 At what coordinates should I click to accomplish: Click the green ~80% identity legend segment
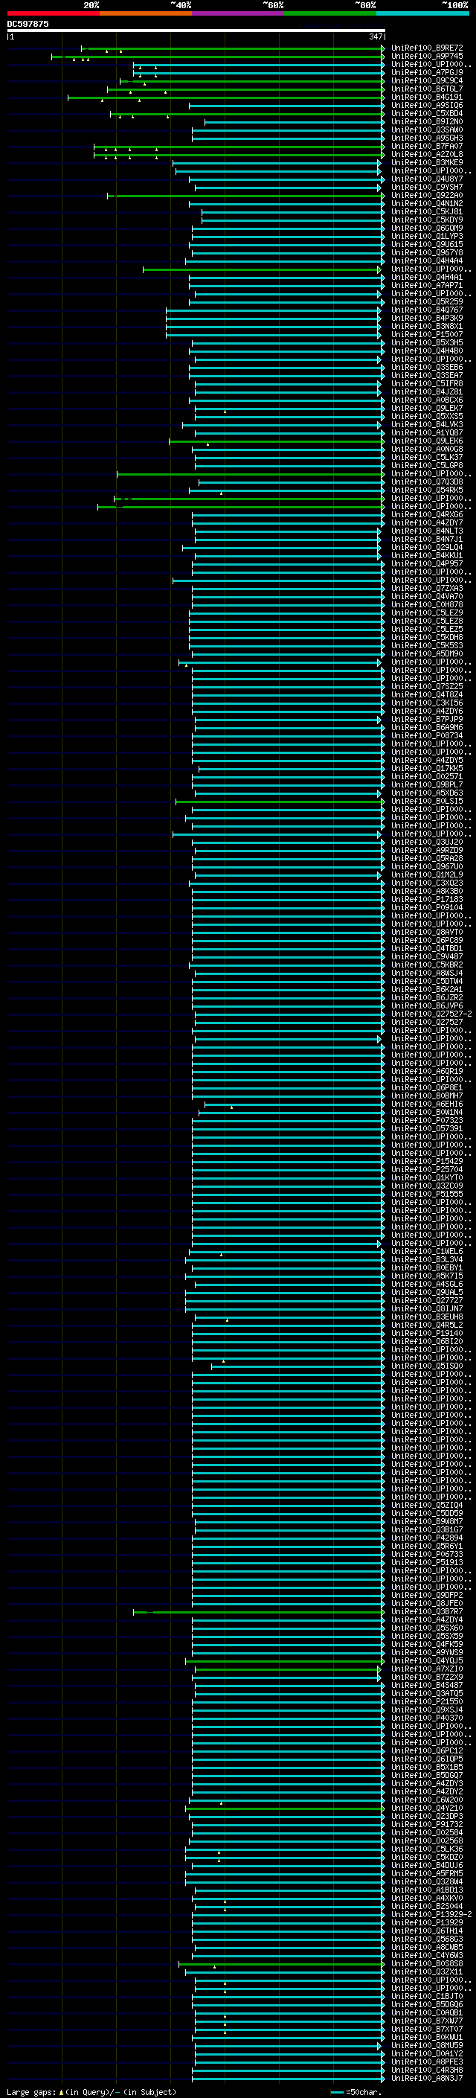click(x=330, y=13)
